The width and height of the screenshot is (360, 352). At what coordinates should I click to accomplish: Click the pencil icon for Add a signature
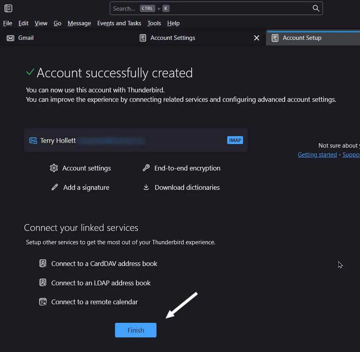pyautogui.click(x=55, y=187)
